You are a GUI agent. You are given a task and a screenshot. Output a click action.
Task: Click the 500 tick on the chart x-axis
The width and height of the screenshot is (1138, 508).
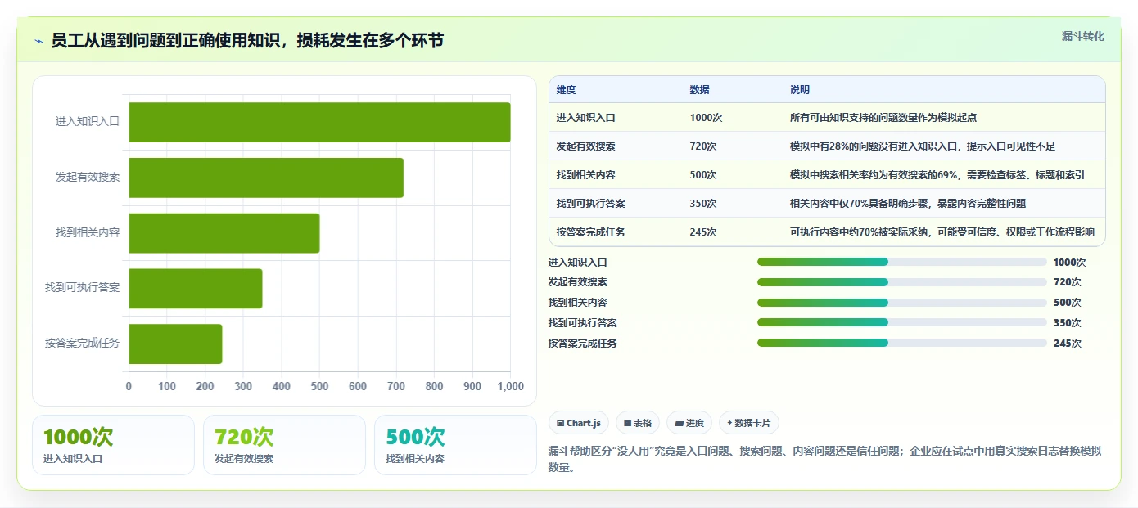click(319, 386)
